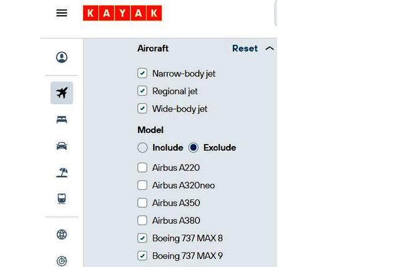Viewport: 410px width, 267px height.
Task: Select the Exclude radio button
Action: tap(193, 148)
